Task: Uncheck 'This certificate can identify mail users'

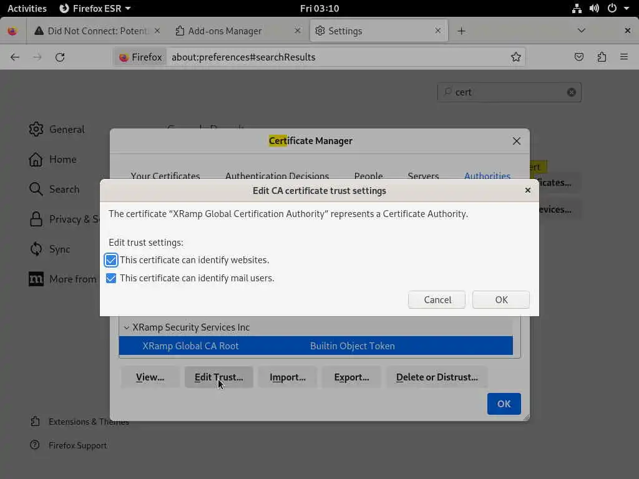Action: (x=111, y=278)
